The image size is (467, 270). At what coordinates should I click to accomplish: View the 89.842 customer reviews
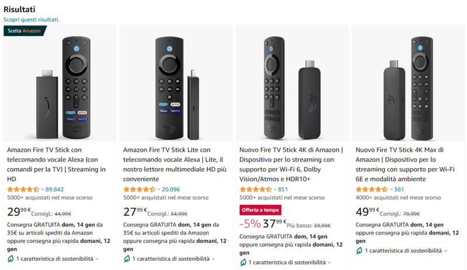click(x=55, y=189)
